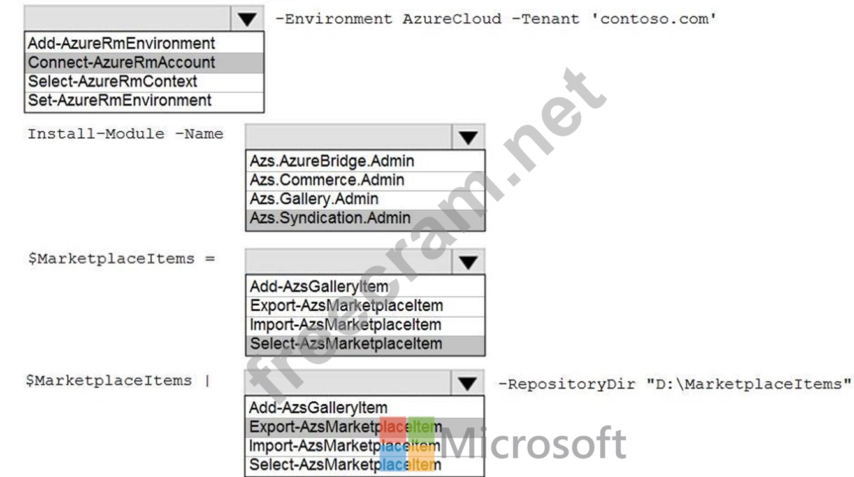
Task: Select highlighted Export-AzsMarketplaceItem in bottom dropdown
Action: click(x=365, y=426)
